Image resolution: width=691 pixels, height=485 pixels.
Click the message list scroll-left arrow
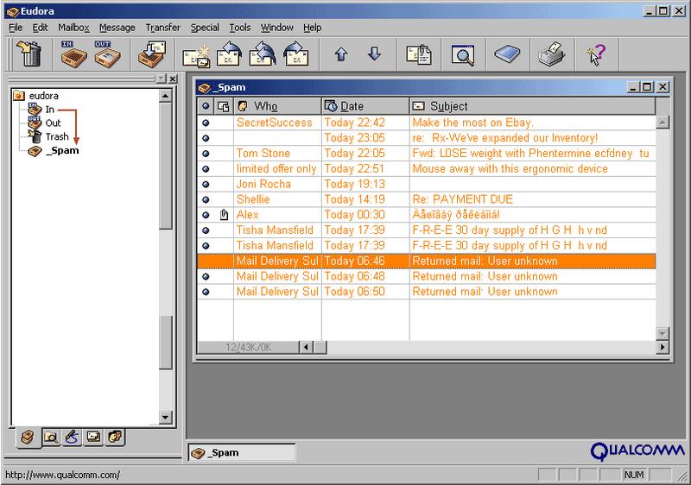(x=307, y=347)
